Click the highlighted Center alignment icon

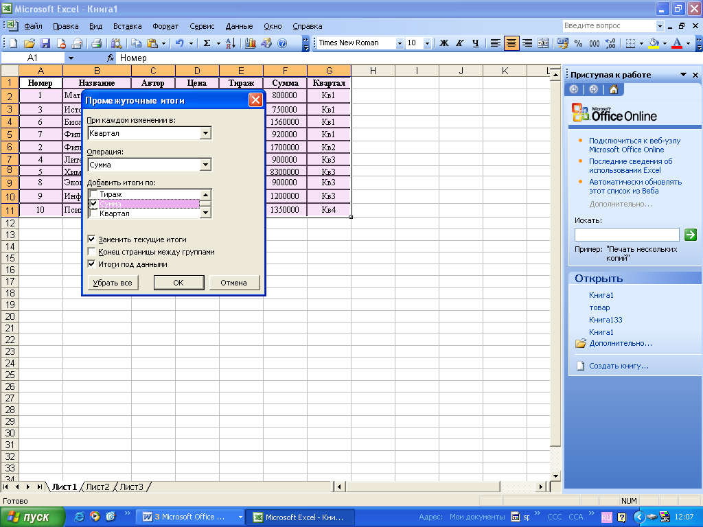[511, 43]
